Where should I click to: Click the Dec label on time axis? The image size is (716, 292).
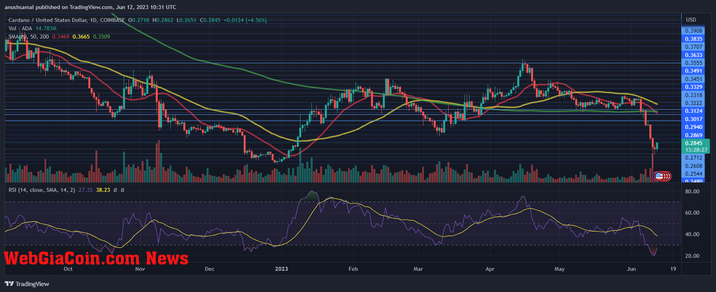210,269
